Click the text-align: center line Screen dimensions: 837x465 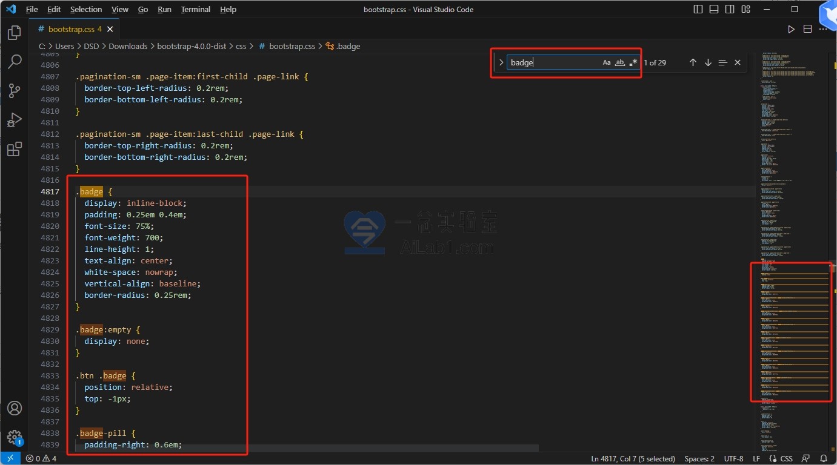(128, 260)
